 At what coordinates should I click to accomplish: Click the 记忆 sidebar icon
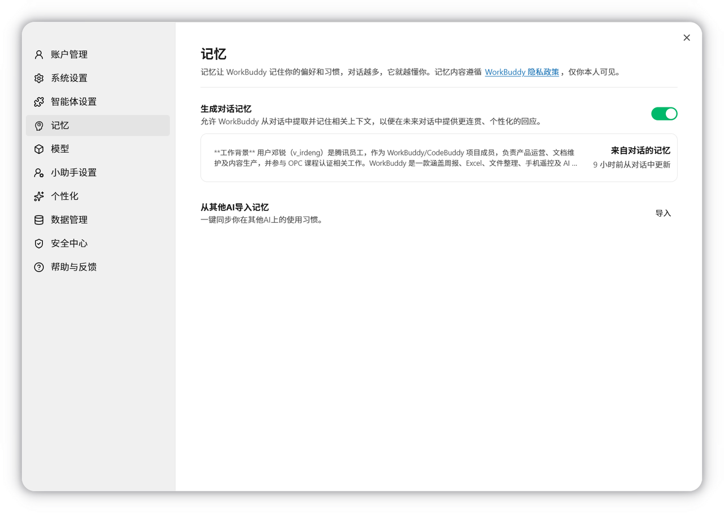tap(39, 126)
